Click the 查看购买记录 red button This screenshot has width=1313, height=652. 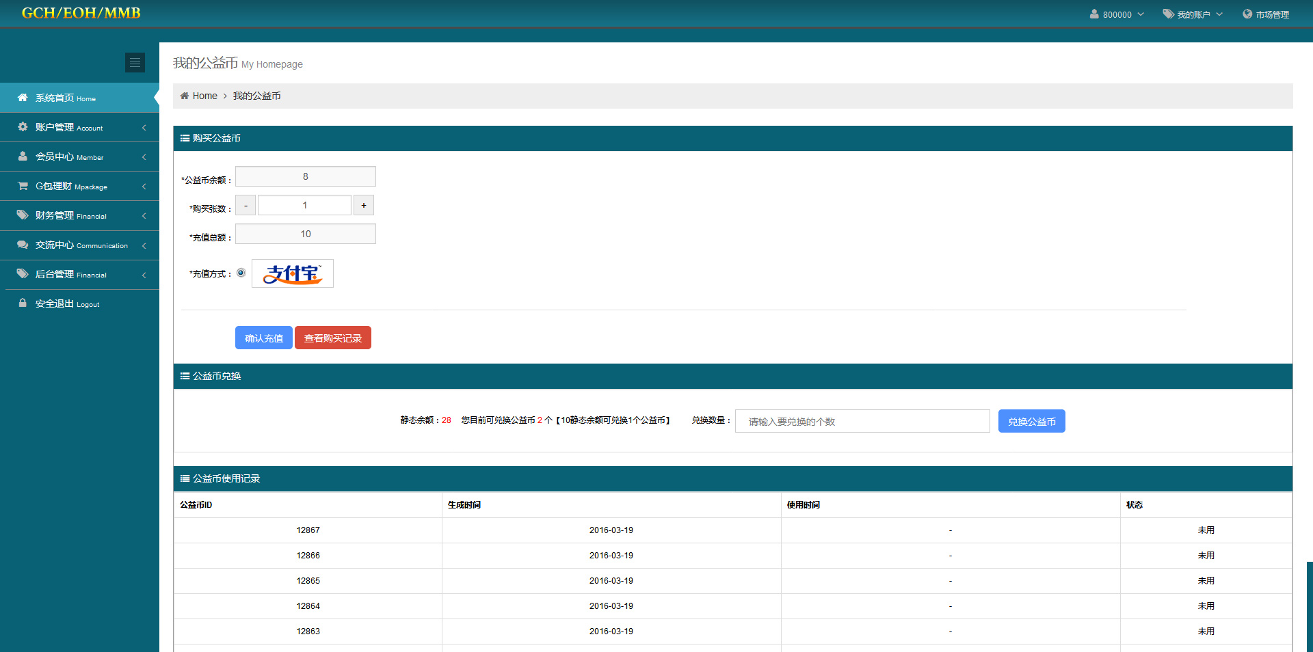coord(333,338)
